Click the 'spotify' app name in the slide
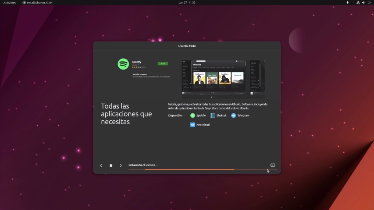Viewport: 374px width, 210px height. (137, 62)
